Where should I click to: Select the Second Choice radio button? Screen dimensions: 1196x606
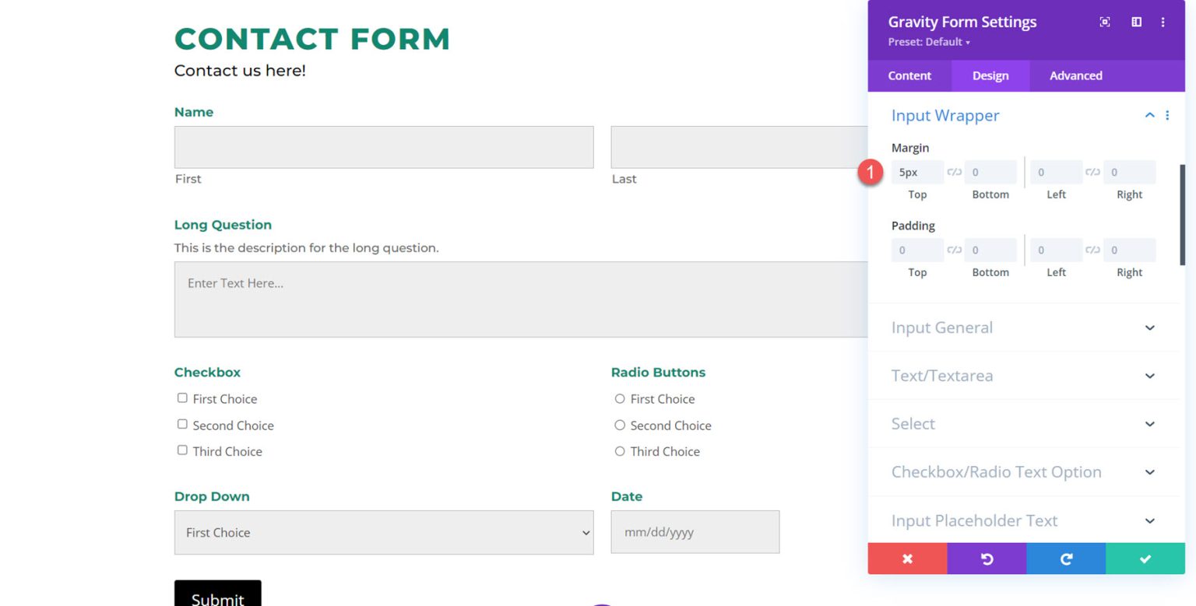619,425
